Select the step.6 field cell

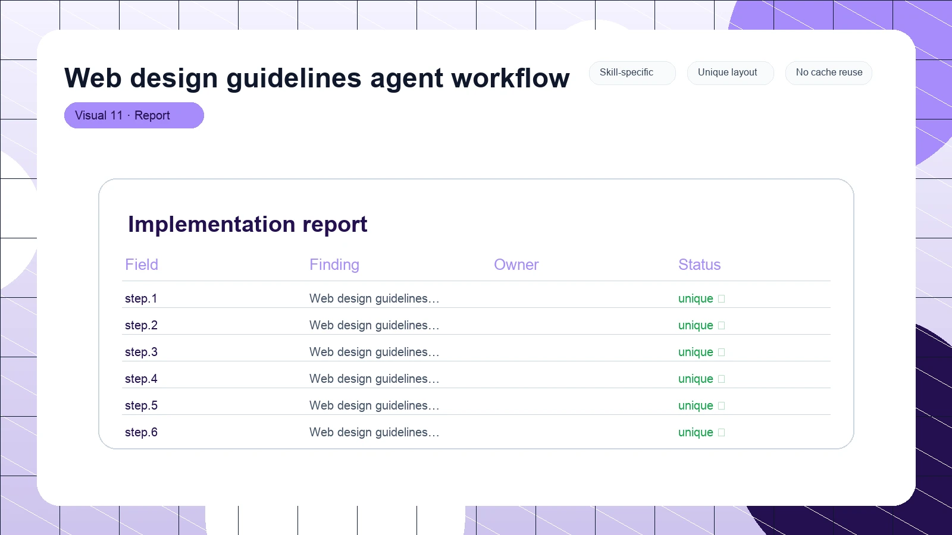coord(141,432)
